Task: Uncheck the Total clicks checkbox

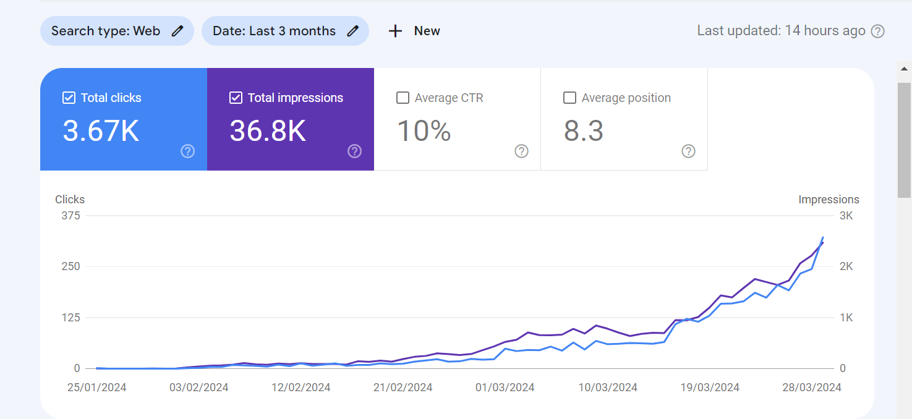Action: [69, 98]
